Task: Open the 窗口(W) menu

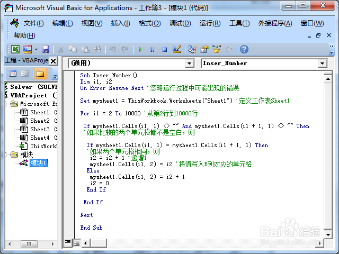Action: pos(312,23)
